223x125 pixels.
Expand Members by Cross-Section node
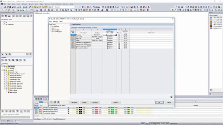5,74
